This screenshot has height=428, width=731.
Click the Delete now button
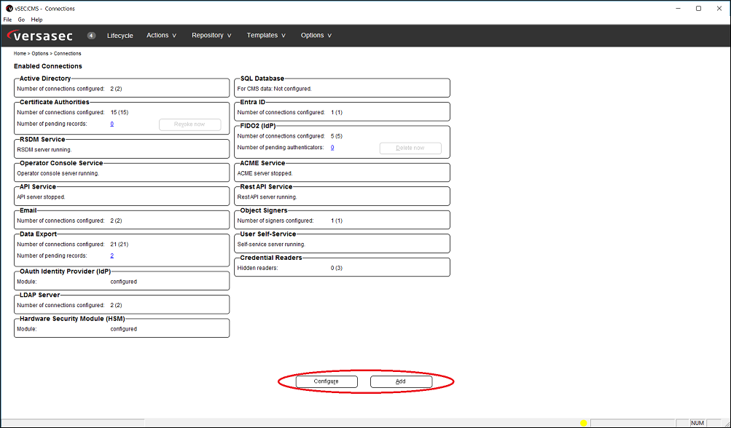tap(410, 148)
